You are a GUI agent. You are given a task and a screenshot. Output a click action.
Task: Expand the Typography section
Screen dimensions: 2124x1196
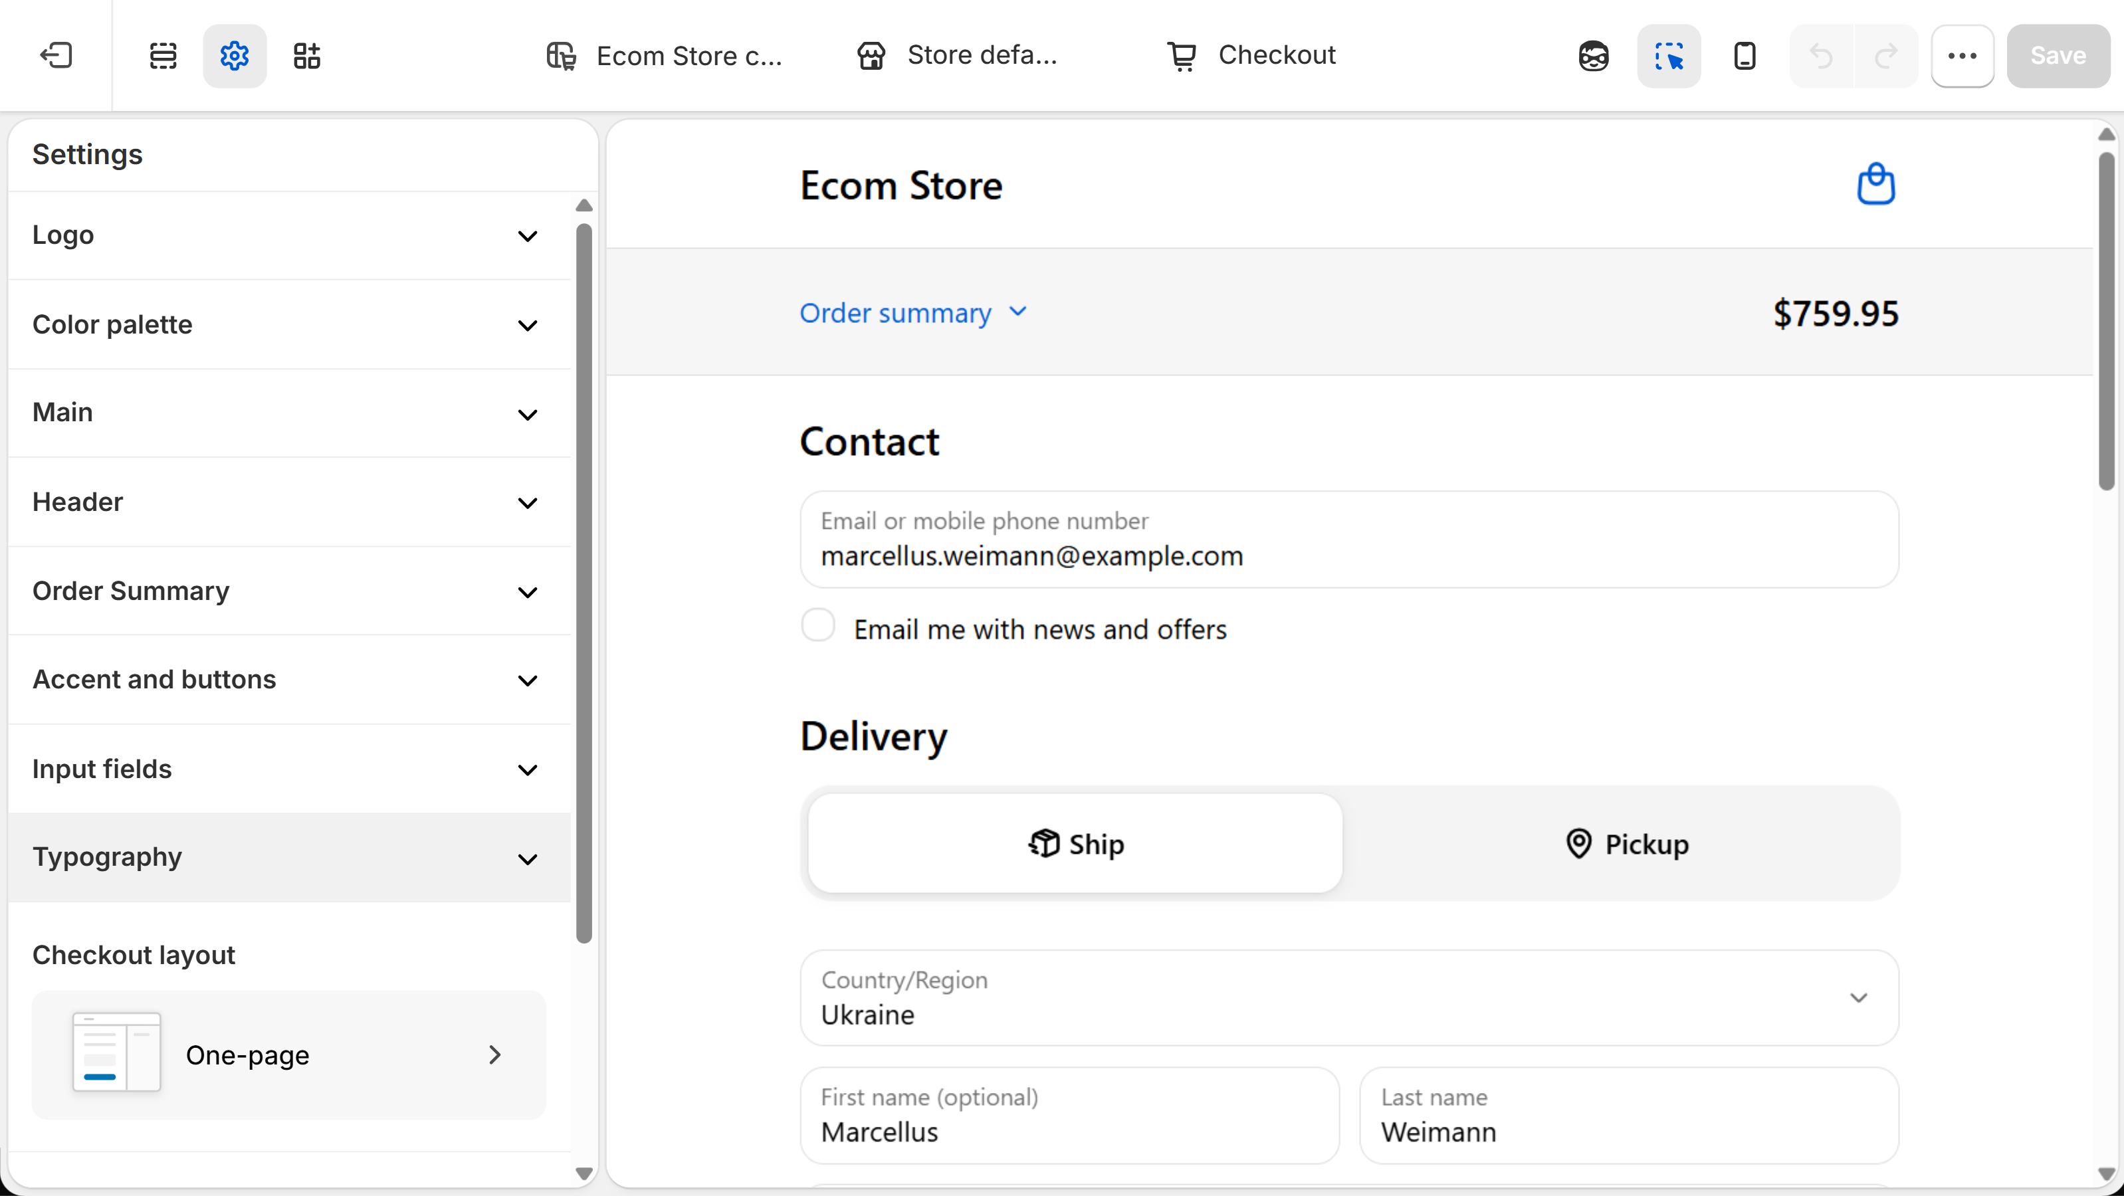pos(288,857)
